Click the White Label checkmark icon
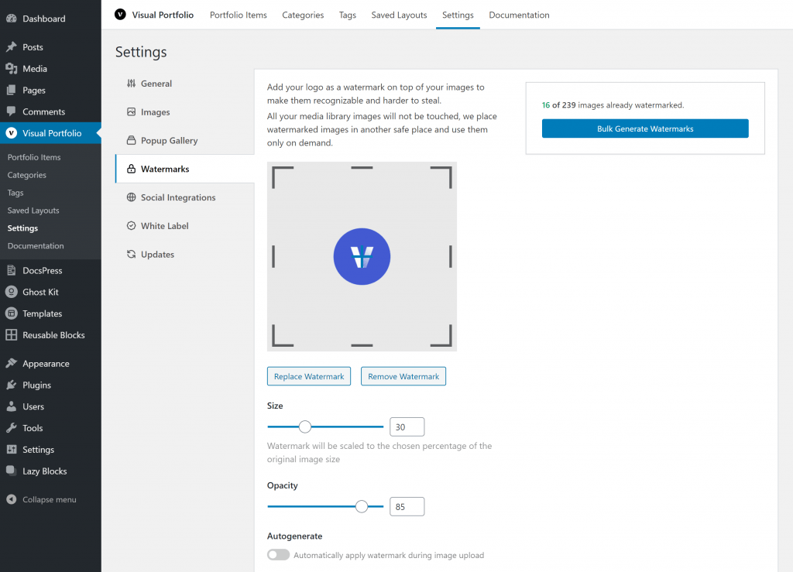The width and height of the screenshot is (793, 572). (131, 225)
